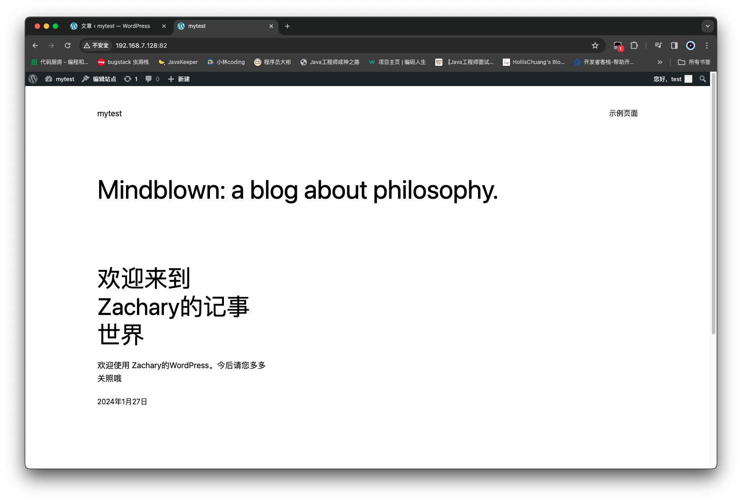Bookmark this page with the star icon
Screen dimensions: 742x502
tap(595, 46)
